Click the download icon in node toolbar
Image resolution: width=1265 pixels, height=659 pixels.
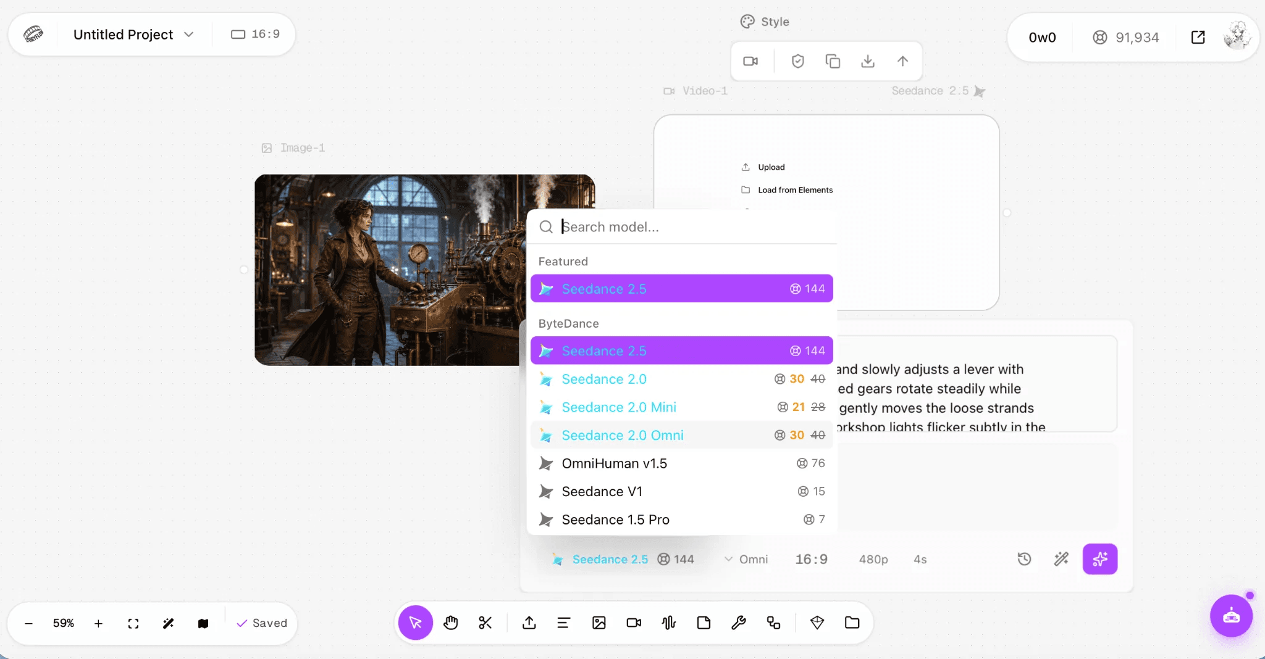pyautogui.click(x=868, y=61)
